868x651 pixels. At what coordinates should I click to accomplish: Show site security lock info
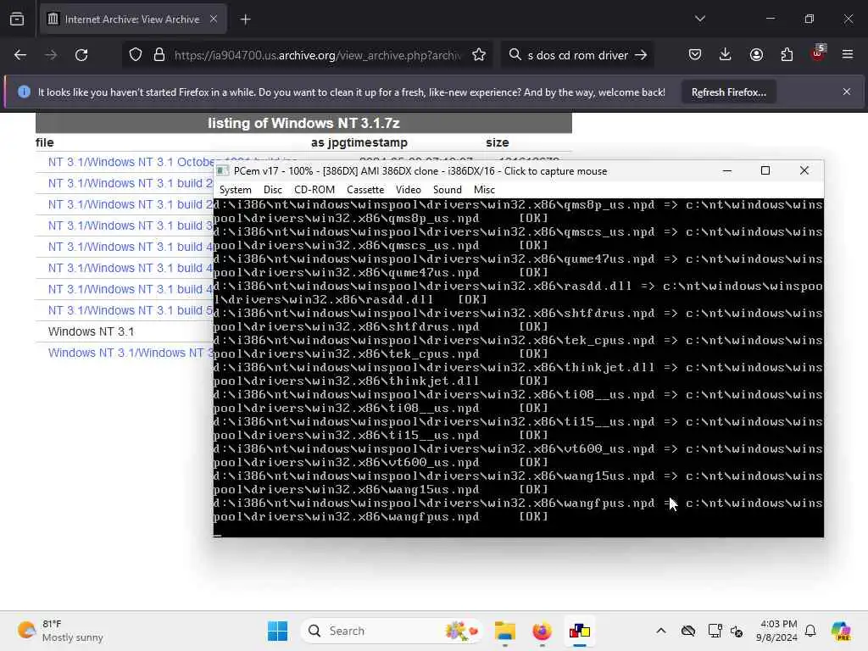click(159, 55)
